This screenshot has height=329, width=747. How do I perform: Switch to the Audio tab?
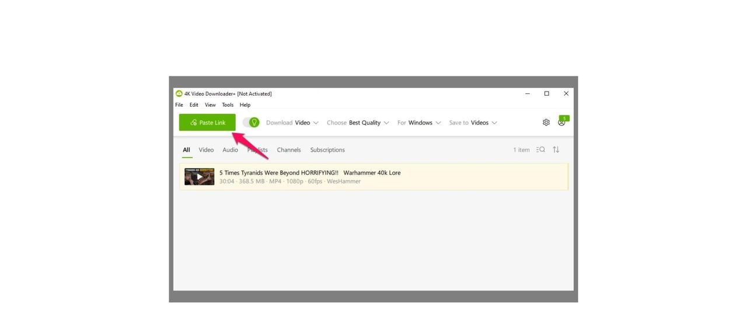pyautogui.click(x=230, y=150)
